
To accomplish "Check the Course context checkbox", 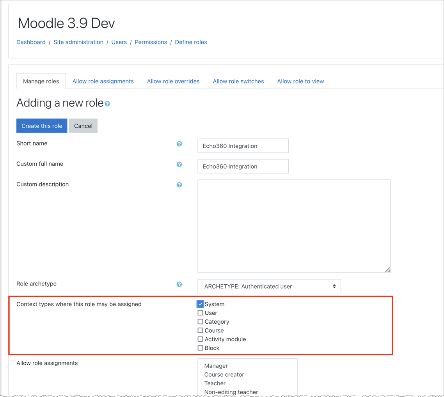I will [200, 330].
